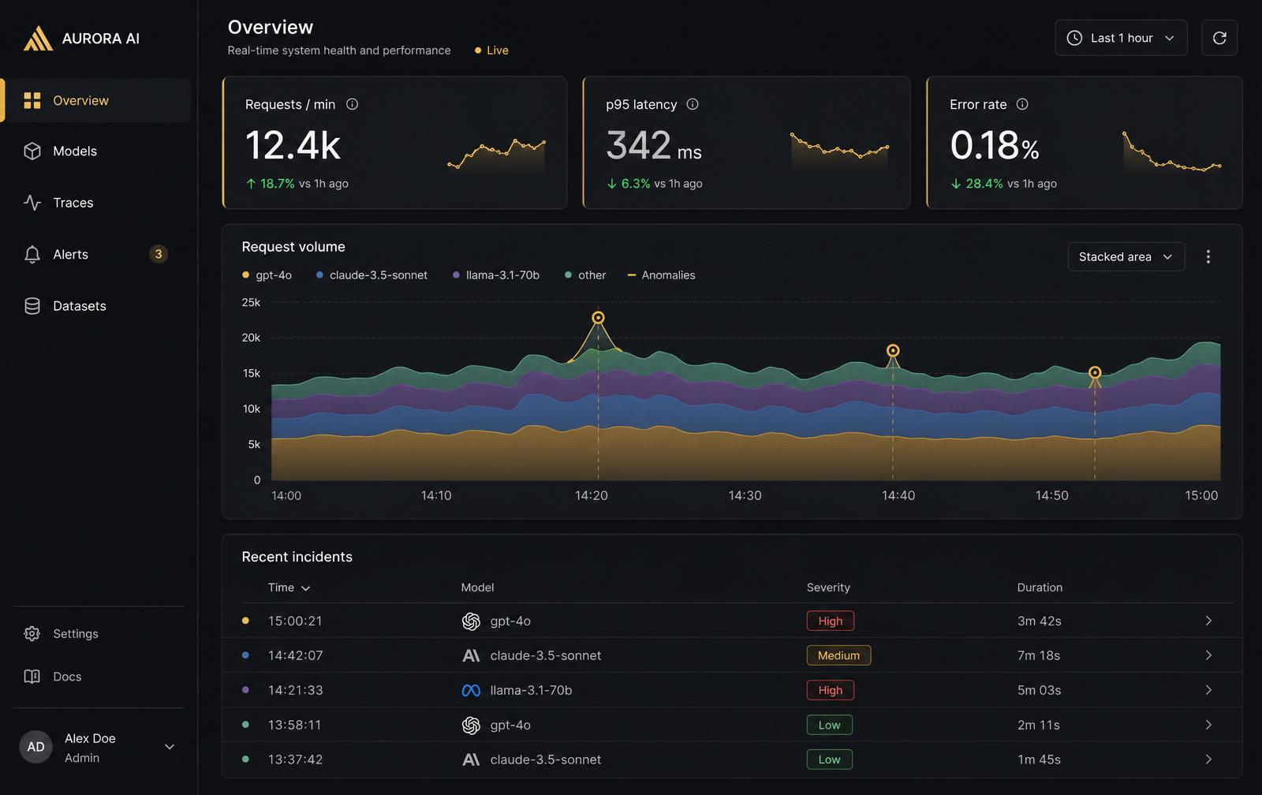The height and width of the screenshot is (795, 1262).
Task: Click the Models cube icon
Action: tap(32, 151)
